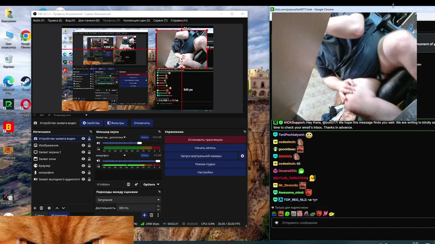Viewport: 435px width, 244px height.
Task: Open the preview scaling dropdown По размеру окна
Action: click(70, 115)
